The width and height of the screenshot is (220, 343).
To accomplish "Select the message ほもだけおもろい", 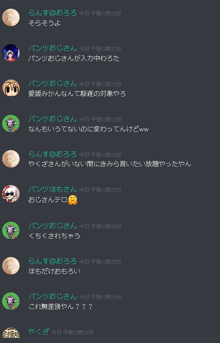I will [54, 271].
